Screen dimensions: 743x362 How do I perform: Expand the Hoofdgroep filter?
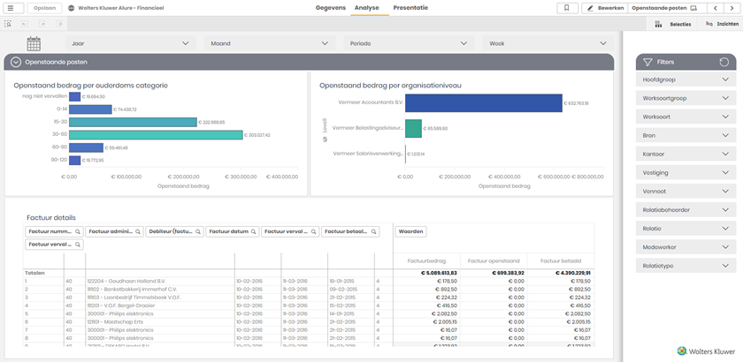click(x=686, y=79)
